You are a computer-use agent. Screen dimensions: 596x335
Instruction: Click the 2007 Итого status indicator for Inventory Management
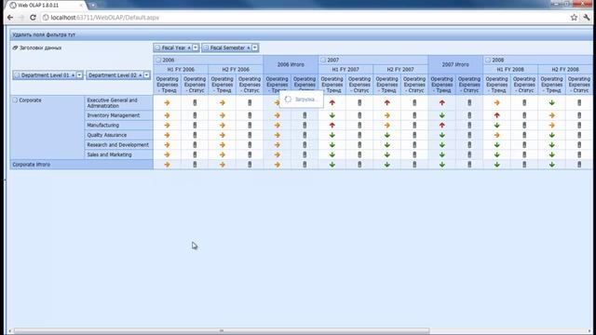(469, 115)
